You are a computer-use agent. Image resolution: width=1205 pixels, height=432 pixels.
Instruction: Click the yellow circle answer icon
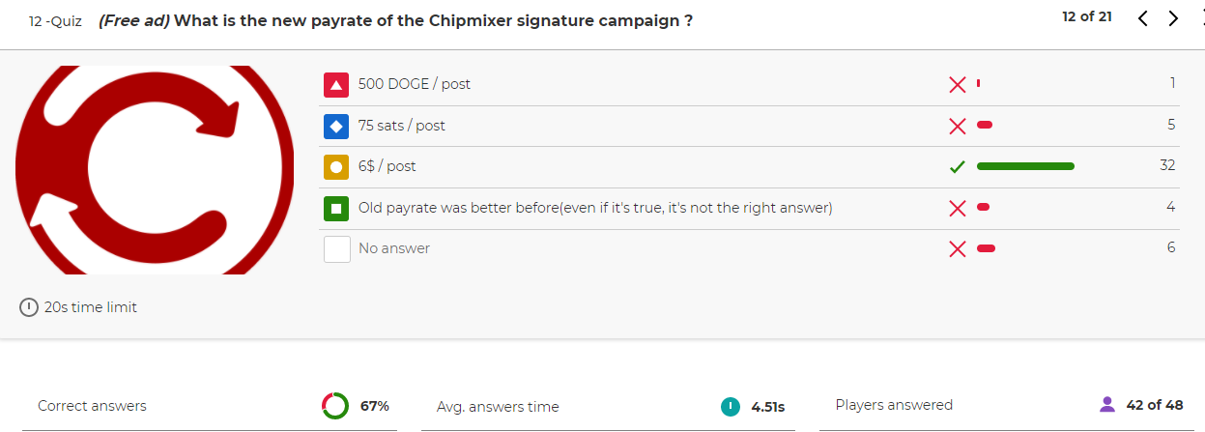point(336,166)
